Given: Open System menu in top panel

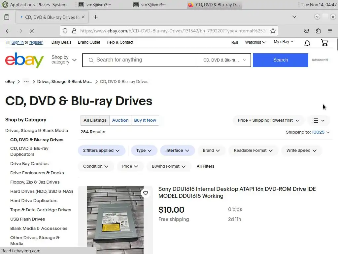Looking at the screenshot, I should point(59,5).
